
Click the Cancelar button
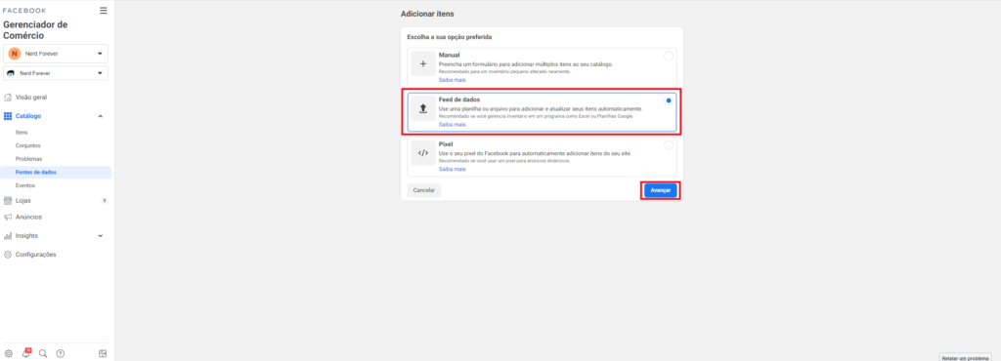(424, 190)
